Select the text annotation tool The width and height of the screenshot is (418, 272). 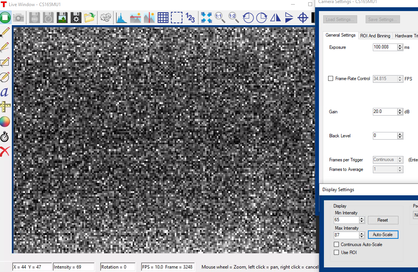[x=5, y=92]
